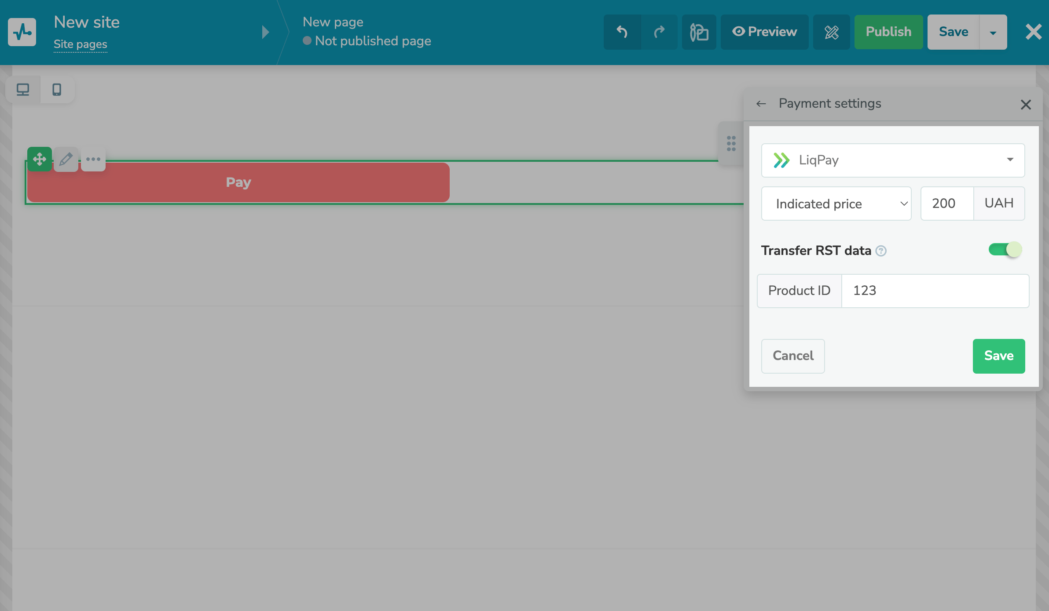The height and width of the screenshot is (611, 1049).
Task: Publish the page
Action: click(888, 32)
